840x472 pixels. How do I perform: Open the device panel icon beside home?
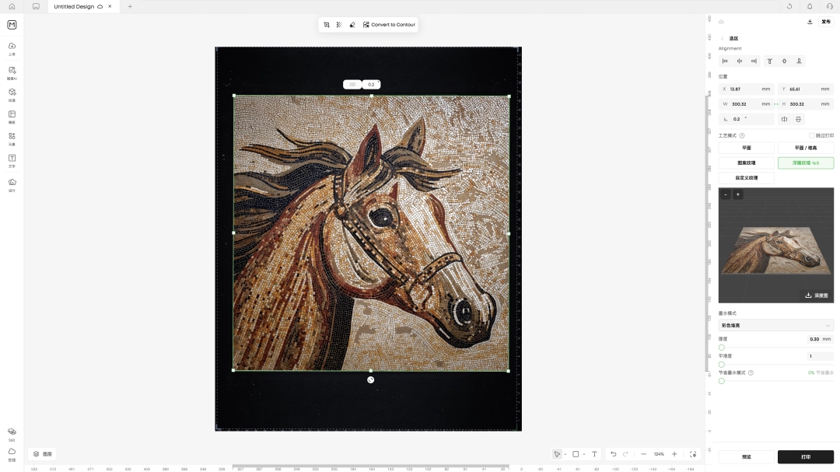(x=36, y=6)
